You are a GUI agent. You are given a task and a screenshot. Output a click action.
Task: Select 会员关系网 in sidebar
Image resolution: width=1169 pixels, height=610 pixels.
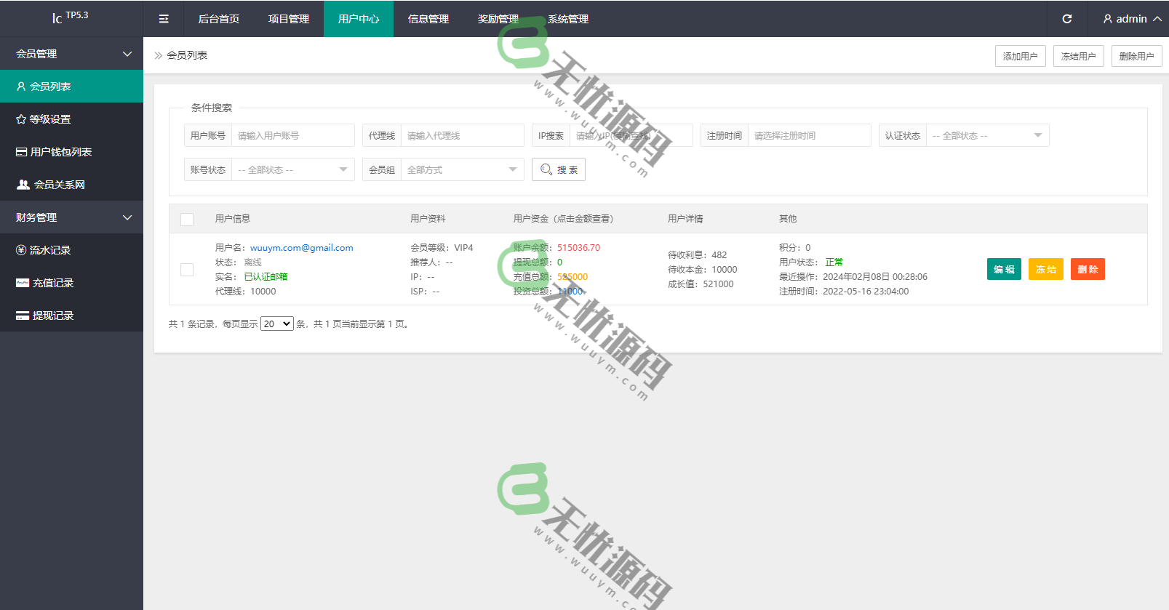[71, 185]
